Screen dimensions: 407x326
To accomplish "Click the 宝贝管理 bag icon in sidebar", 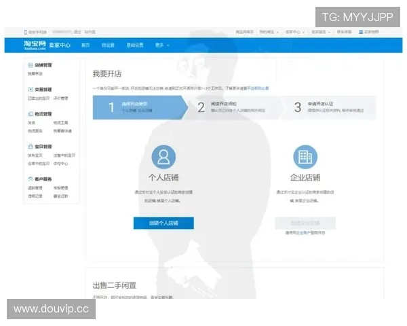I will [31, 147].
